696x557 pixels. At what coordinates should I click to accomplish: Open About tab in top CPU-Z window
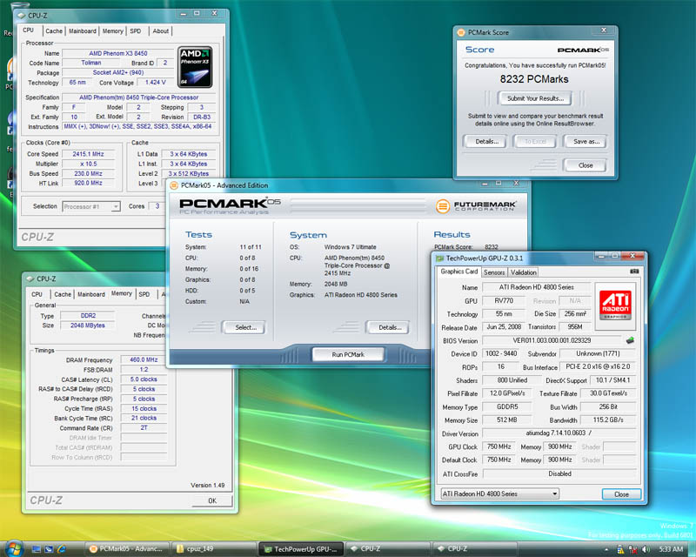[x=160, y=31]
